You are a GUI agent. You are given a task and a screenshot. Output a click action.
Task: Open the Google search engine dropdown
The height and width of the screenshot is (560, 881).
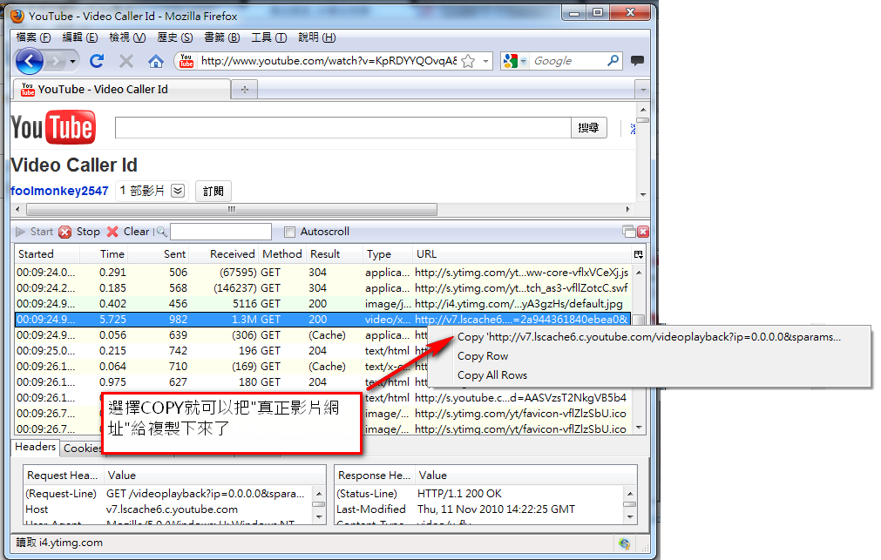tap(523, 61)
